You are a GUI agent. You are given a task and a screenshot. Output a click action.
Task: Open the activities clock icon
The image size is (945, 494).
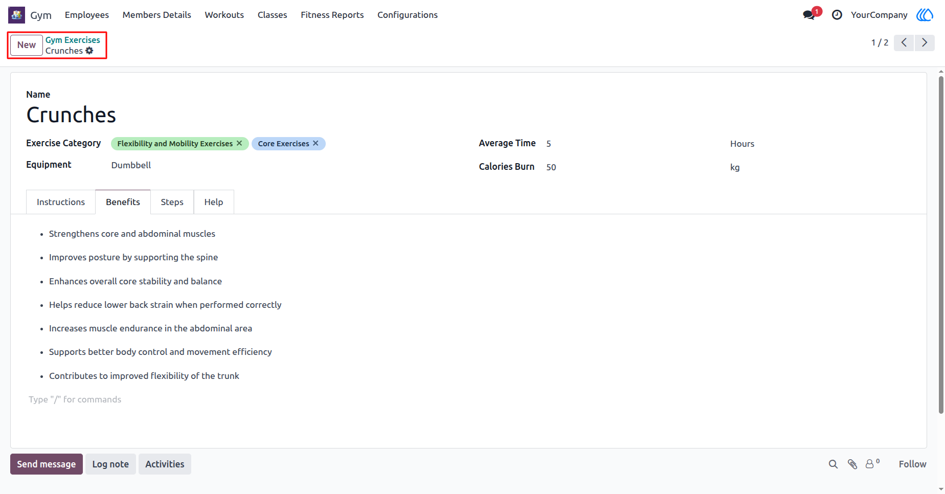pos(837,15)
